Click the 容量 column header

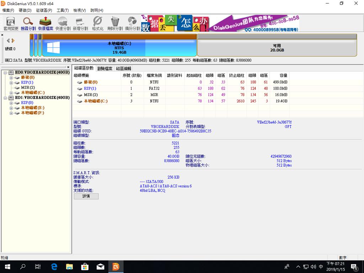[x=279, y=75]
